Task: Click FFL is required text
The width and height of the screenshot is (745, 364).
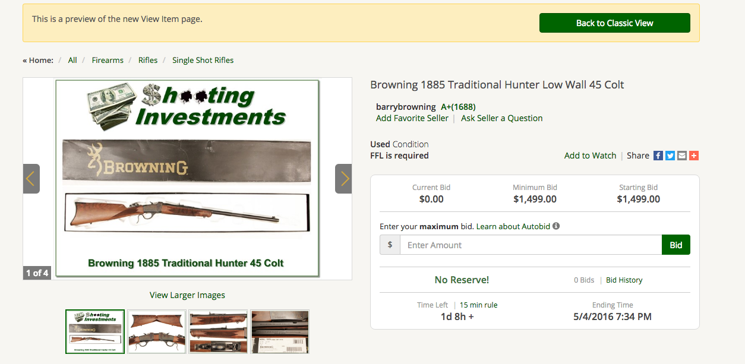Action: 399,156
